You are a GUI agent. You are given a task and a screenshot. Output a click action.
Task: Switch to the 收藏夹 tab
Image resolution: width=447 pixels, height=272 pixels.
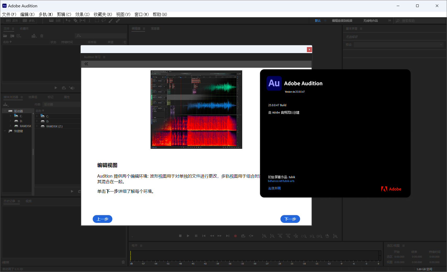point(24,29)
